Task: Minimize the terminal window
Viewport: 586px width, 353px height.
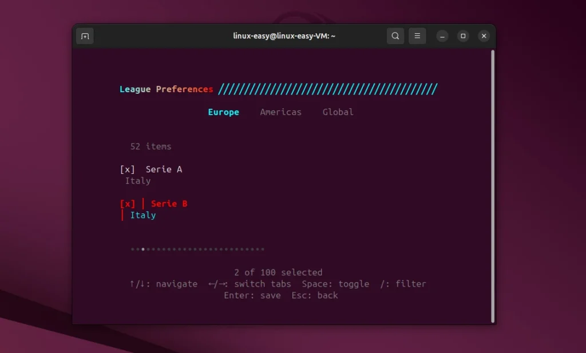Action: (x=442, y=36)
